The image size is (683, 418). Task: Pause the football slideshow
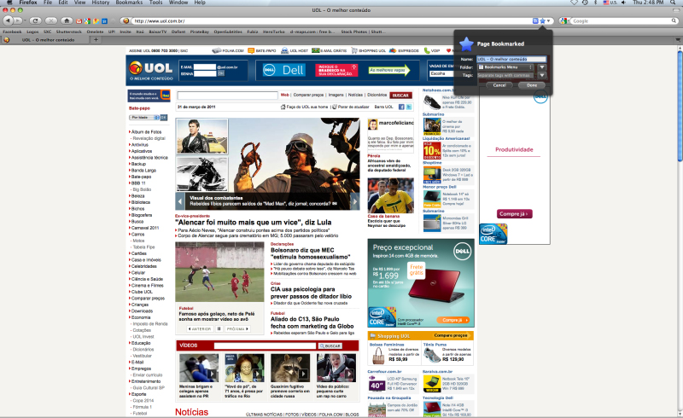pos(219,328)
